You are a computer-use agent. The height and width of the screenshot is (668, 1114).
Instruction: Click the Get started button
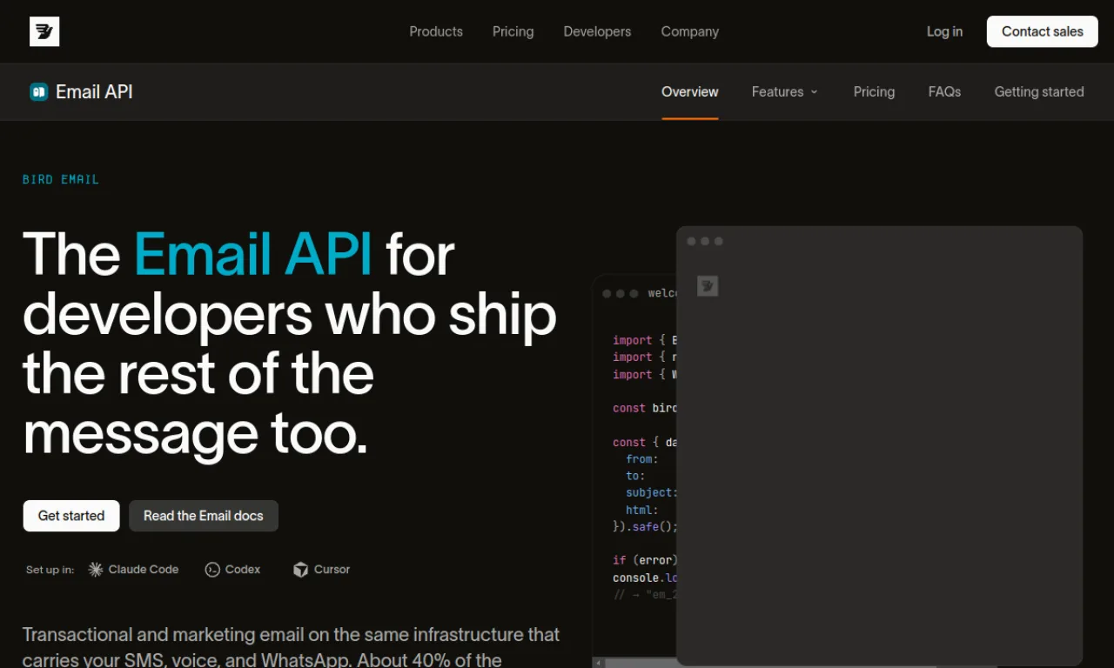71,516
